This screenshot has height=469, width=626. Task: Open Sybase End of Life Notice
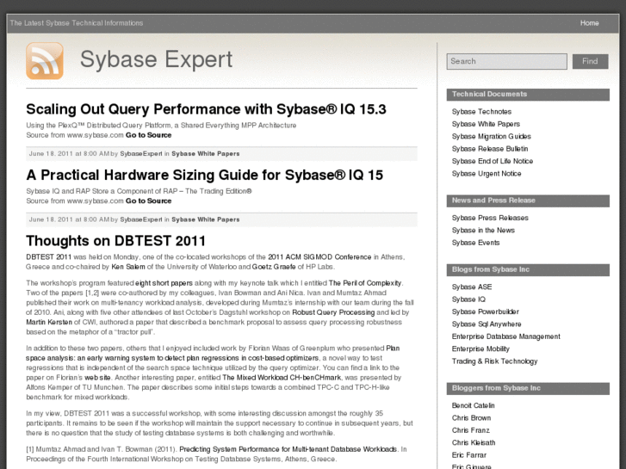pos(493,161)
